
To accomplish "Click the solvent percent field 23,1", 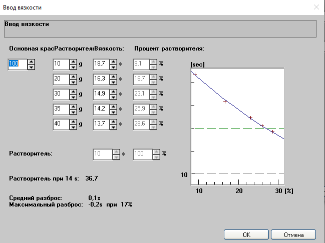I will click(x=141, y=94).
